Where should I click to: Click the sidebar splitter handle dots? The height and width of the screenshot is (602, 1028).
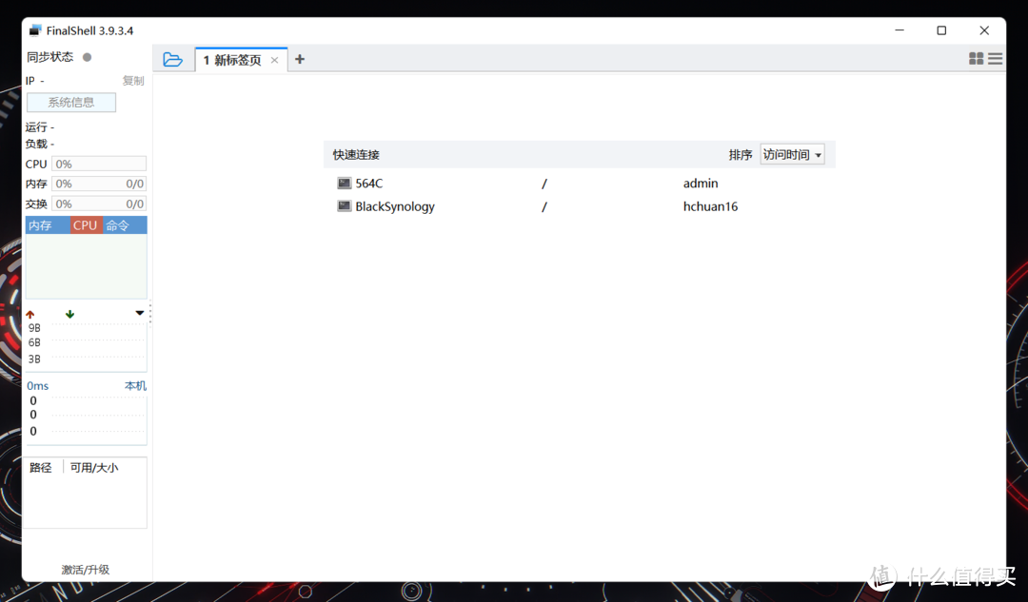pyautogui.click(x=150, y=313)
